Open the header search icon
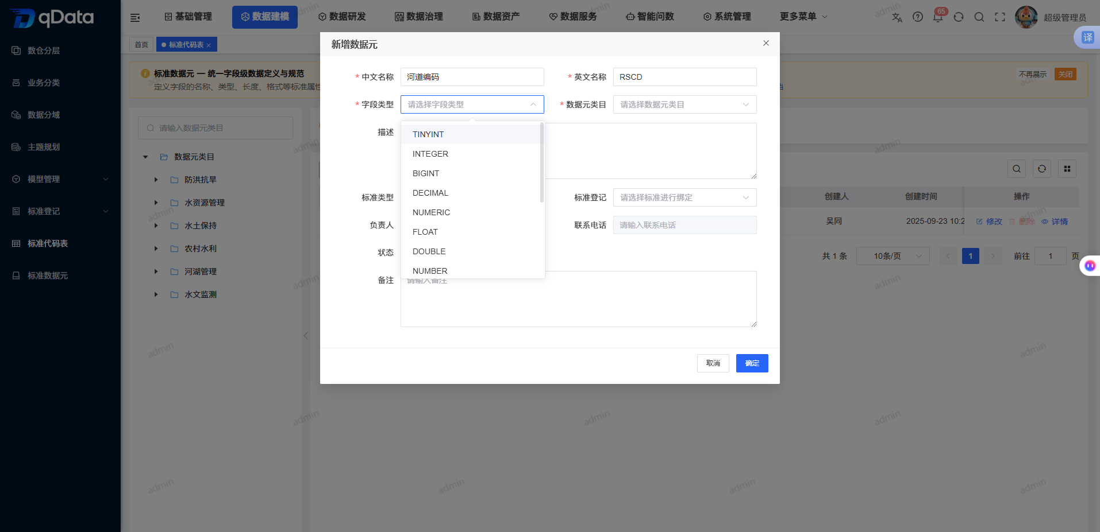Screen dimensions: 1100x532 (979, 17)
